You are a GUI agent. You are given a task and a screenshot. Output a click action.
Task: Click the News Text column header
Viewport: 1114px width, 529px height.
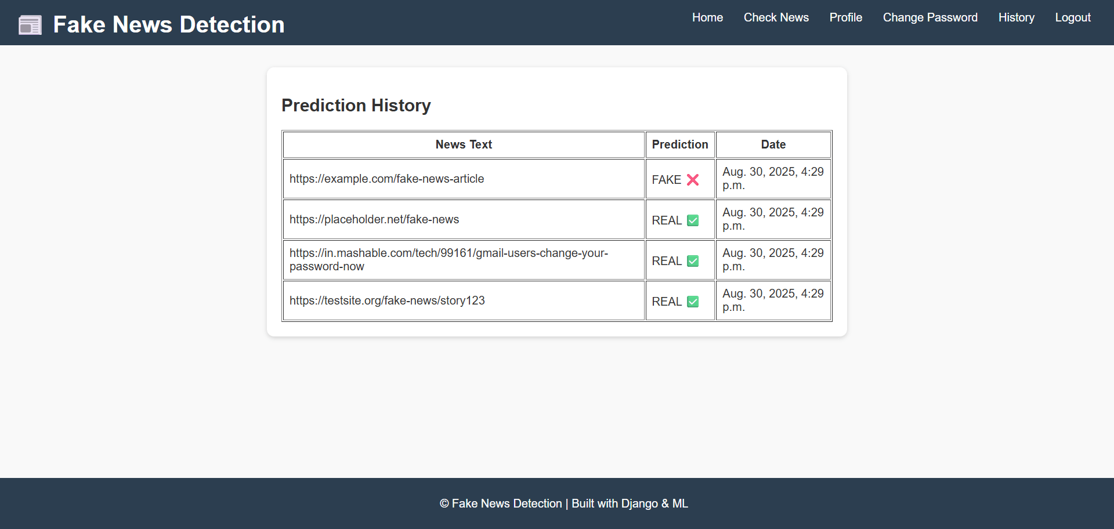463,144
